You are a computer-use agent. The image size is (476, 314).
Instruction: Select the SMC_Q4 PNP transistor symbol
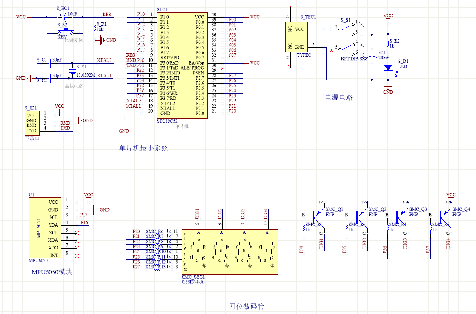click(x=443, y=216)
